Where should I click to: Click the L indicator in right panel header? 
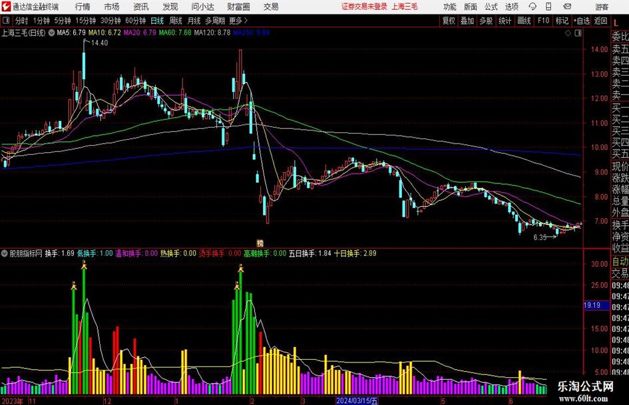coord(616,23)
